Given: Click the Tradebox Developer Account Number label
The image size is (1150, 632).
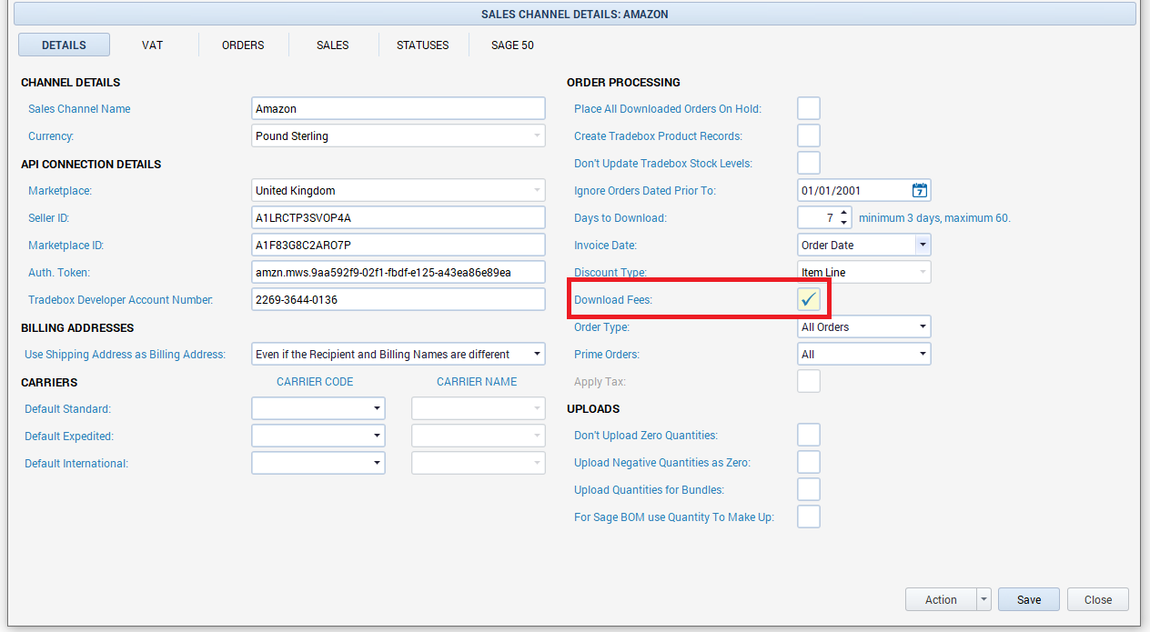Looking at the screenshot, I should pyautogui.click(x=121, y=300).
